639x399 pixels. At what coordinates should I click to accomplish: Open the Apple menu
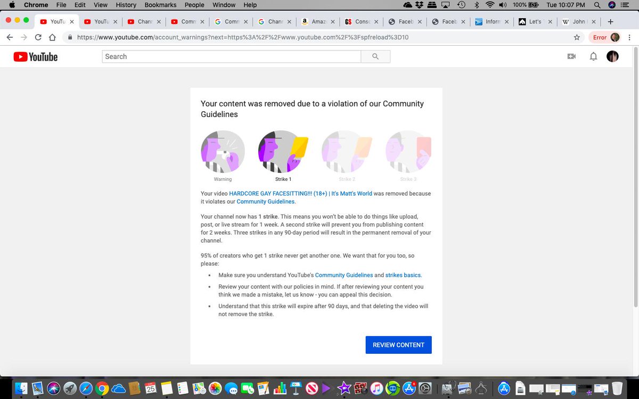(12, 5)
